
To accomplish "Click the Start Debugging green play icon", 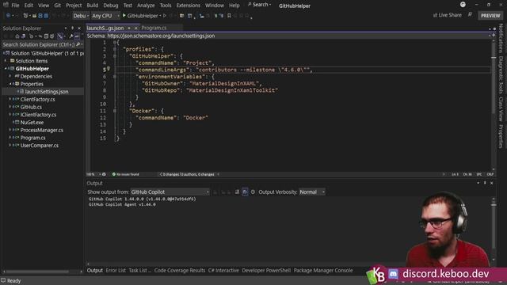I will 124,16.
